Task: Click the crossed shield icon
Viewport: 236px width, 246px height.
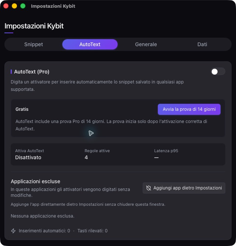Action: click(149, 188)
